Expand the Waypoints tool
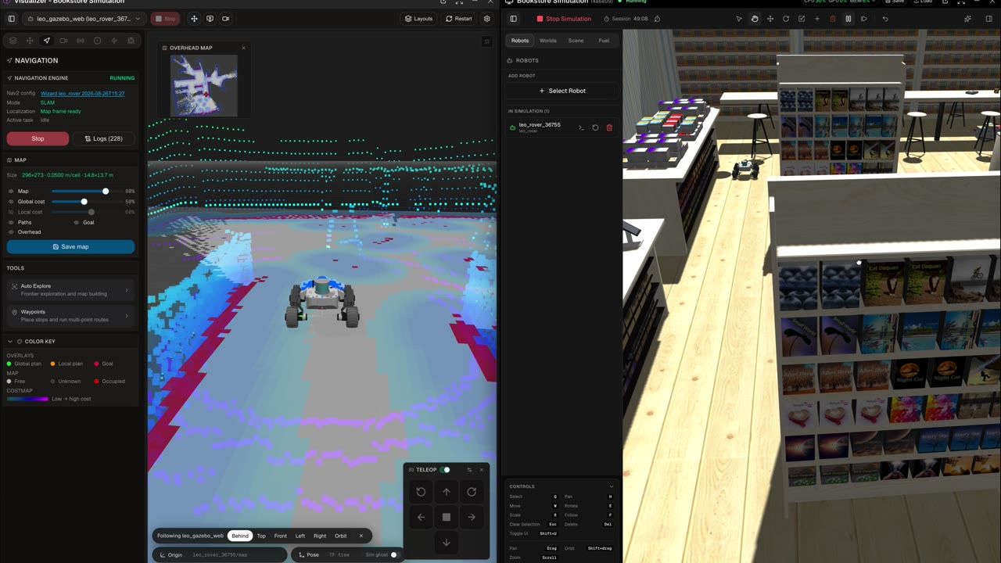The height and width of the screenshot is (563, 1001). (x=70, y=315)
